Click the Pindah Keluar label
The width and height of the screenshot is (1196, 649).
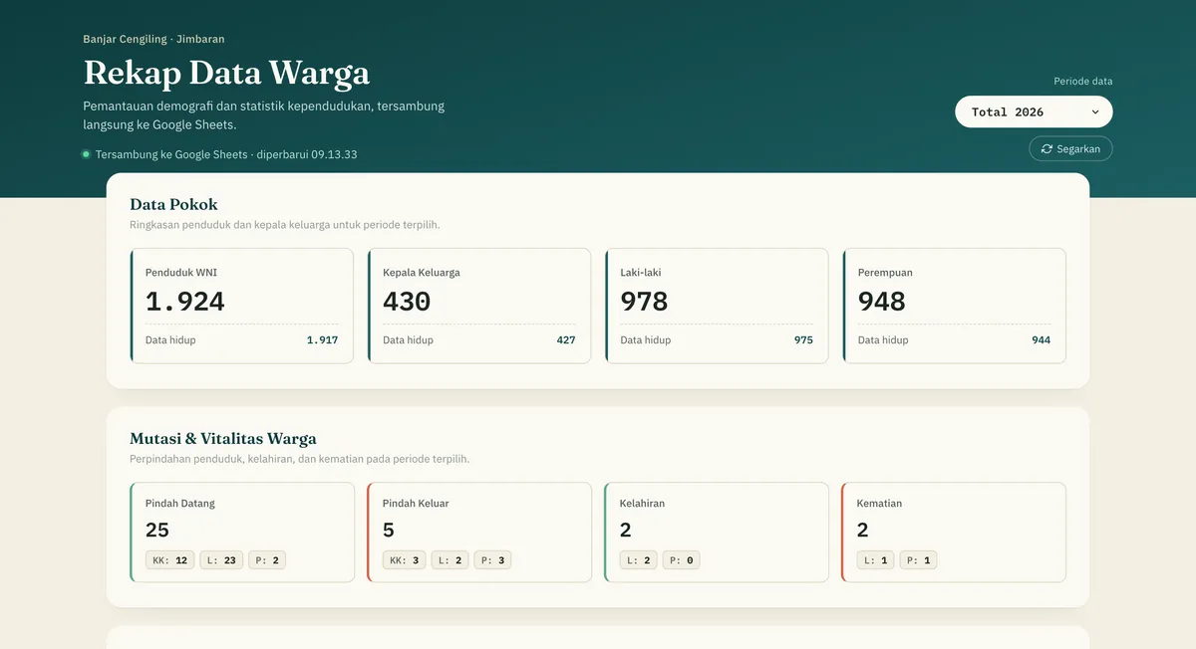point(416,504)
